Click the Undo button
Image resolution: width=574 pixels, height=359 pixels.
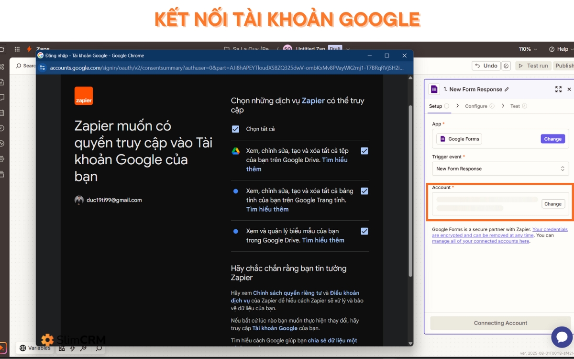[486, 66]
